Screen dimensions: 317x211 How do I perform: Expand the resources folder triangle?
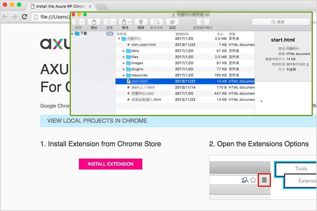(x=124, y=75)
